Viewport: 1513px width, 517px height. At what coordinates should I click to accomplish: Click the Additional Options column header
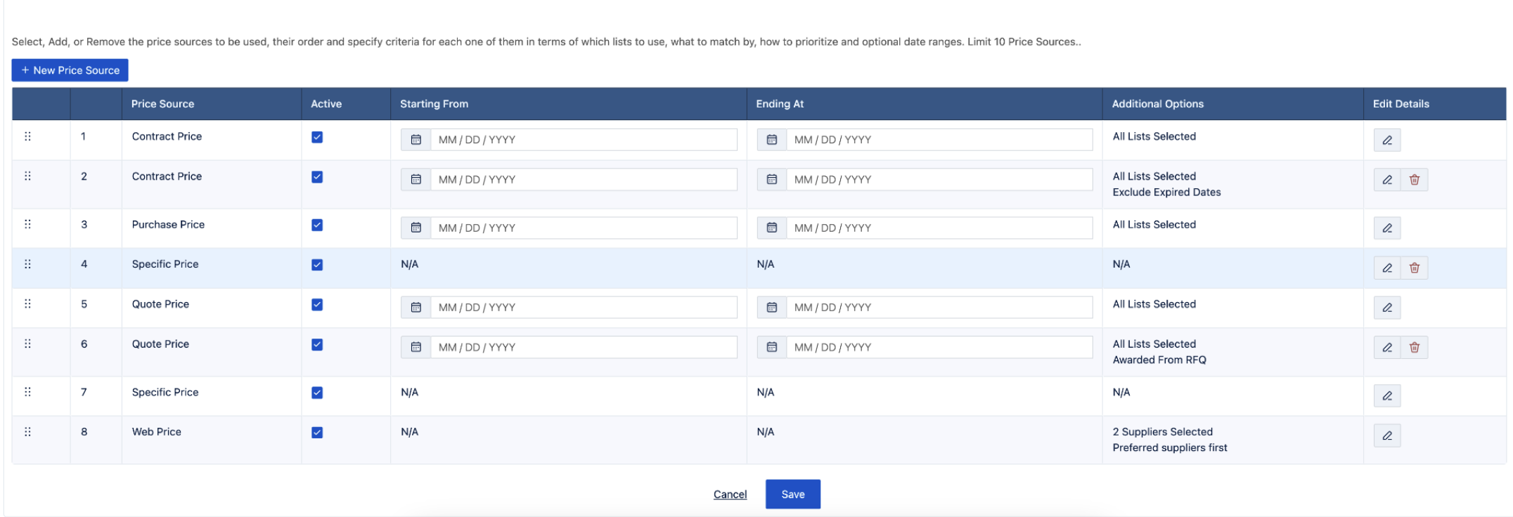1157,104
